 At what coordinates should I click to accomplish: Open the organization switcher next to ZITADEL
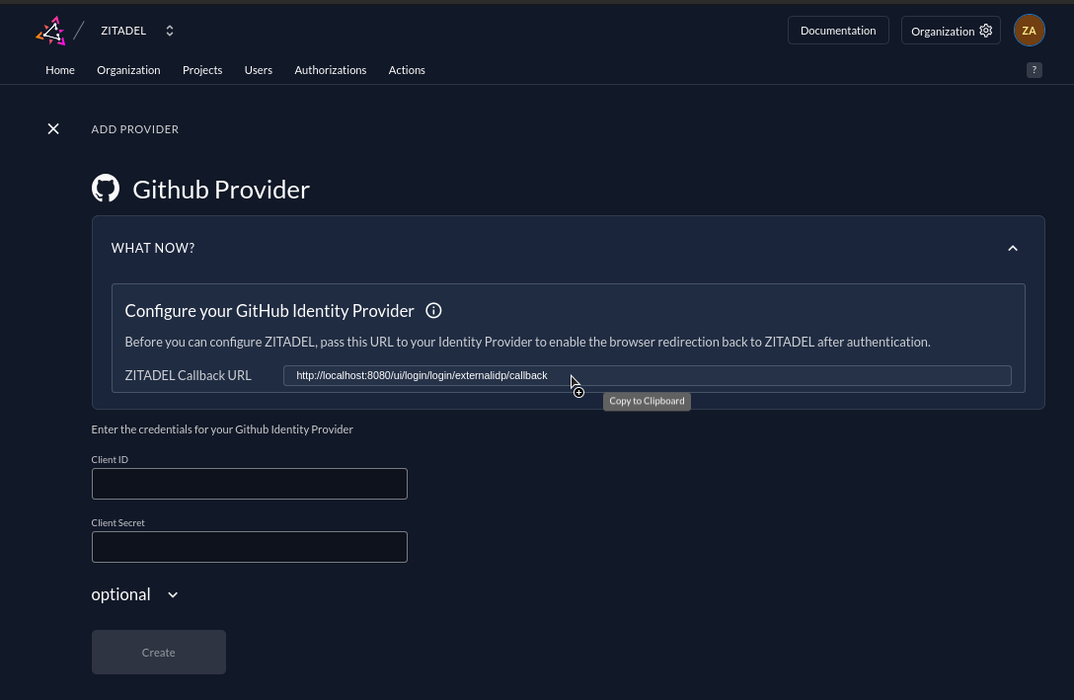(x=169, y=31)
